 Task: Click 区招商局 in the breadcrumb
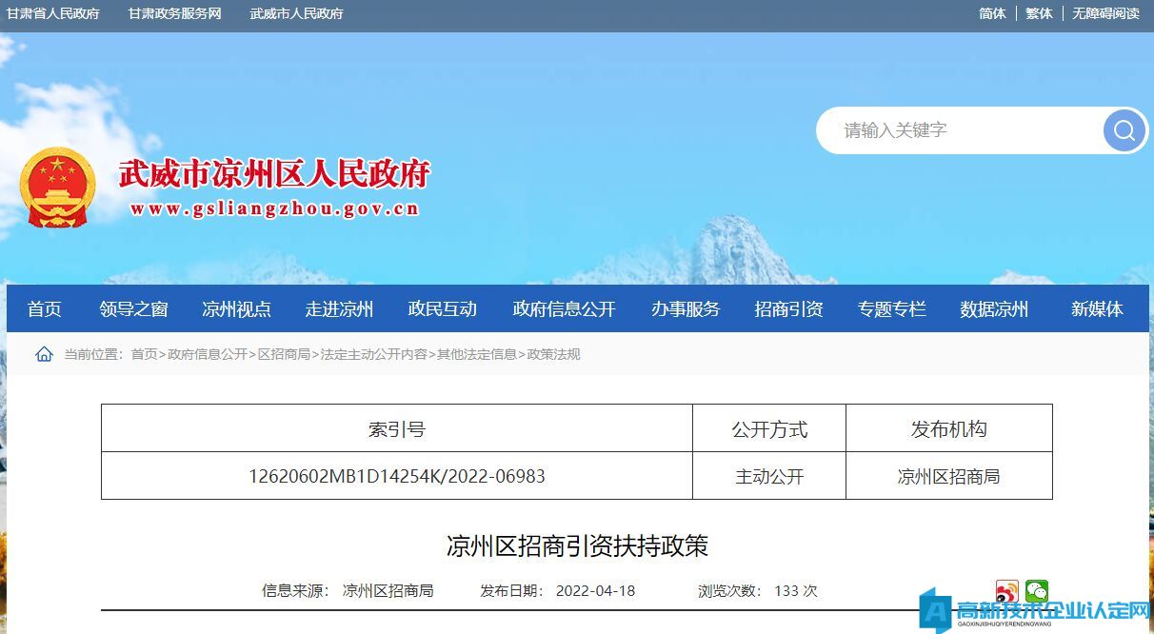click(284, 354)
